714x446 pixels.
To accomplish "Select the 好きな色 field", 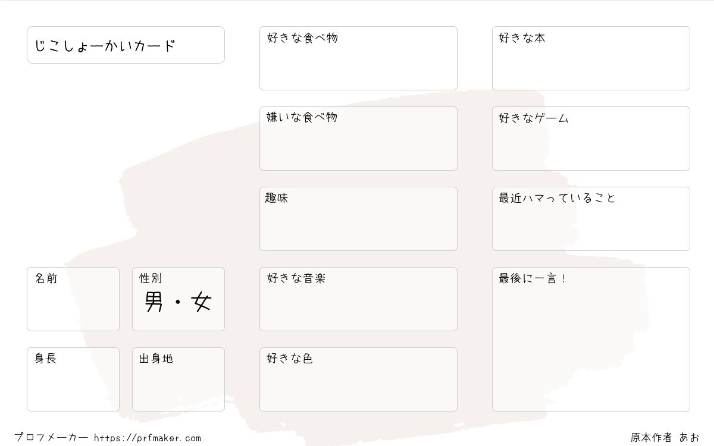I will point(358,379).
